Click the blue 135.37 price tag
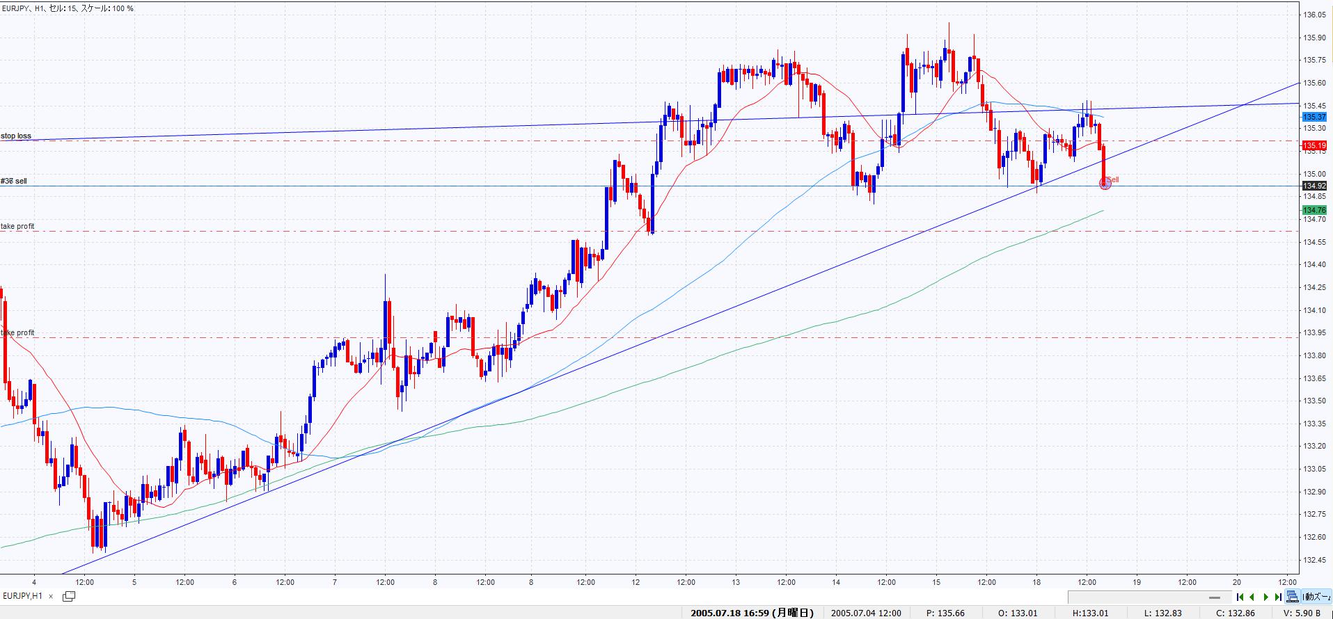Image resolution: width=1333 pixels, height=619 pixels. coord(1314,118)
